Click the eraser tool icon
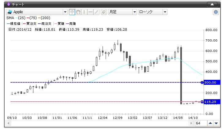 pos(103,12)
